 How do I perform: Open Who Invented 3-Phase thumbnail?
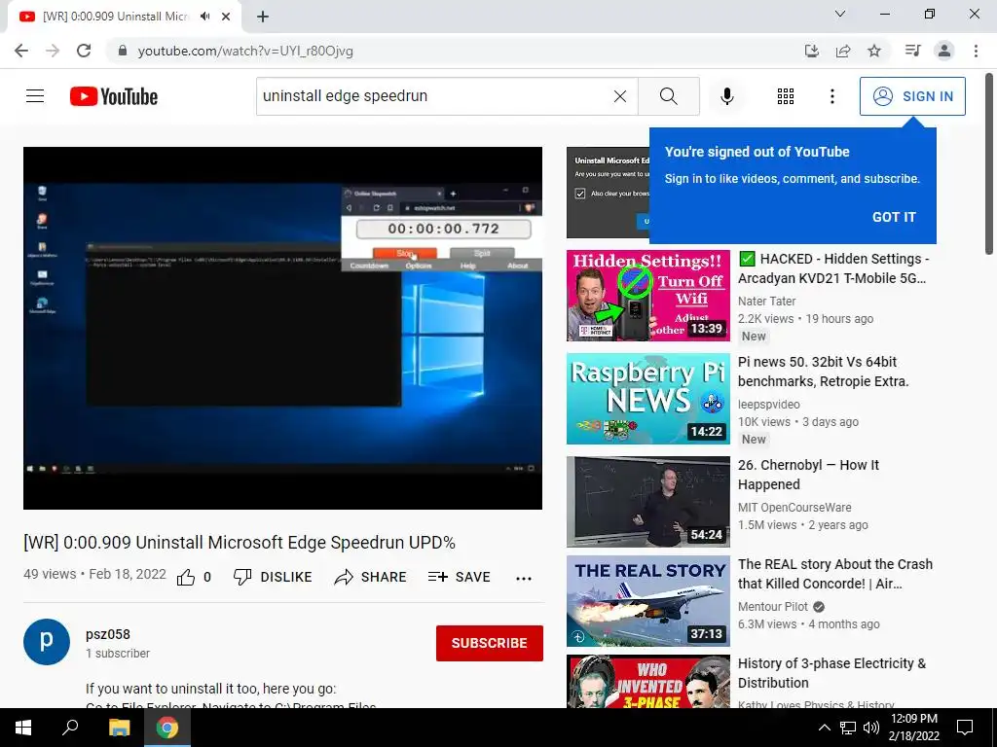[x=647, y=682]
